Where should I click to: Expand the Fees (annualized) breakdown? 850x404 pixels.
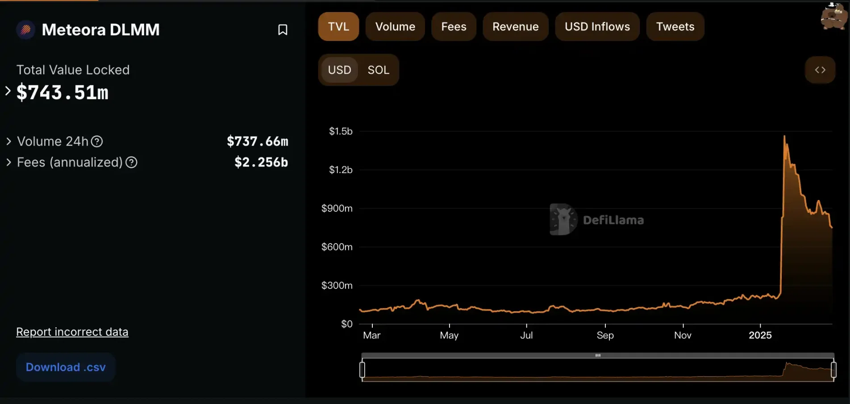(8, 162)
